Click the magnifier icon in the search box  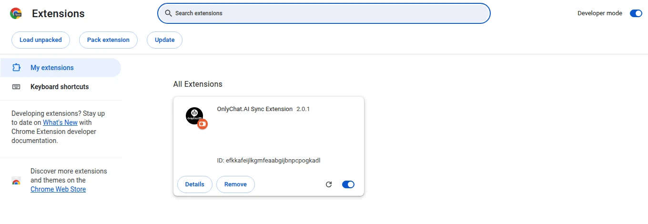point(168,13)
